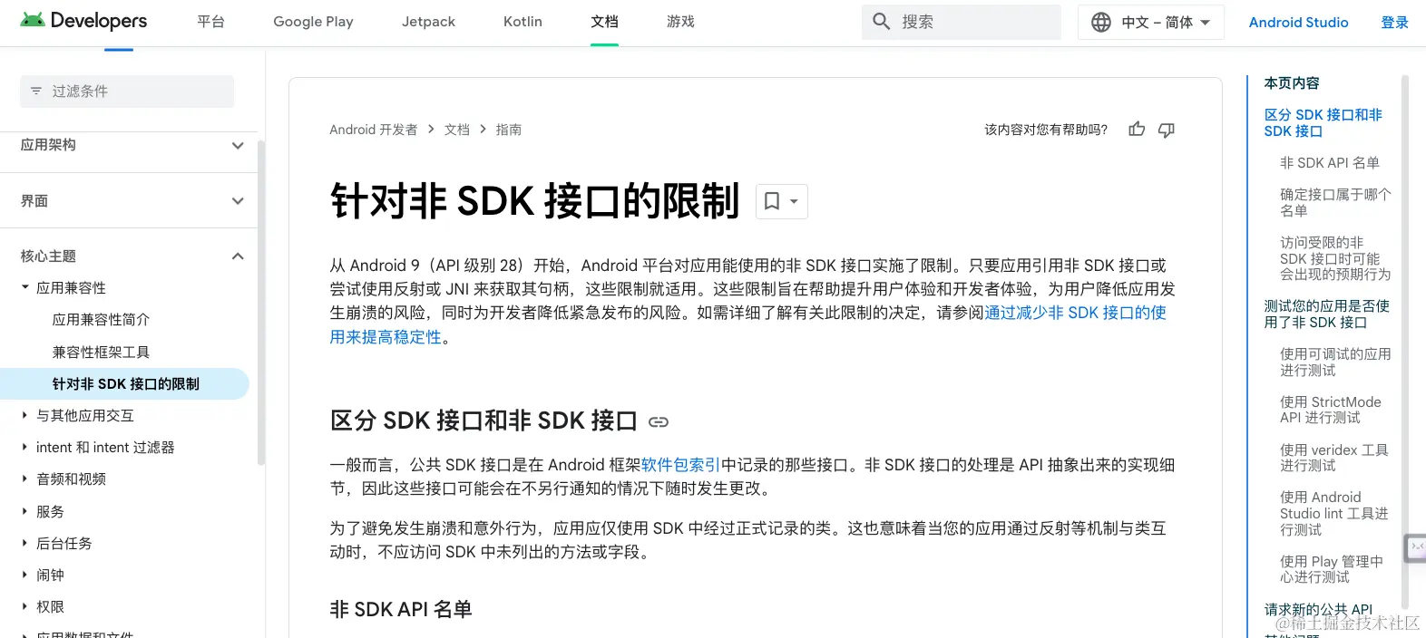The image size is (1426, 638).
Task: Jump to 非 SDK API 名单 in contents
Action: 1329,163
